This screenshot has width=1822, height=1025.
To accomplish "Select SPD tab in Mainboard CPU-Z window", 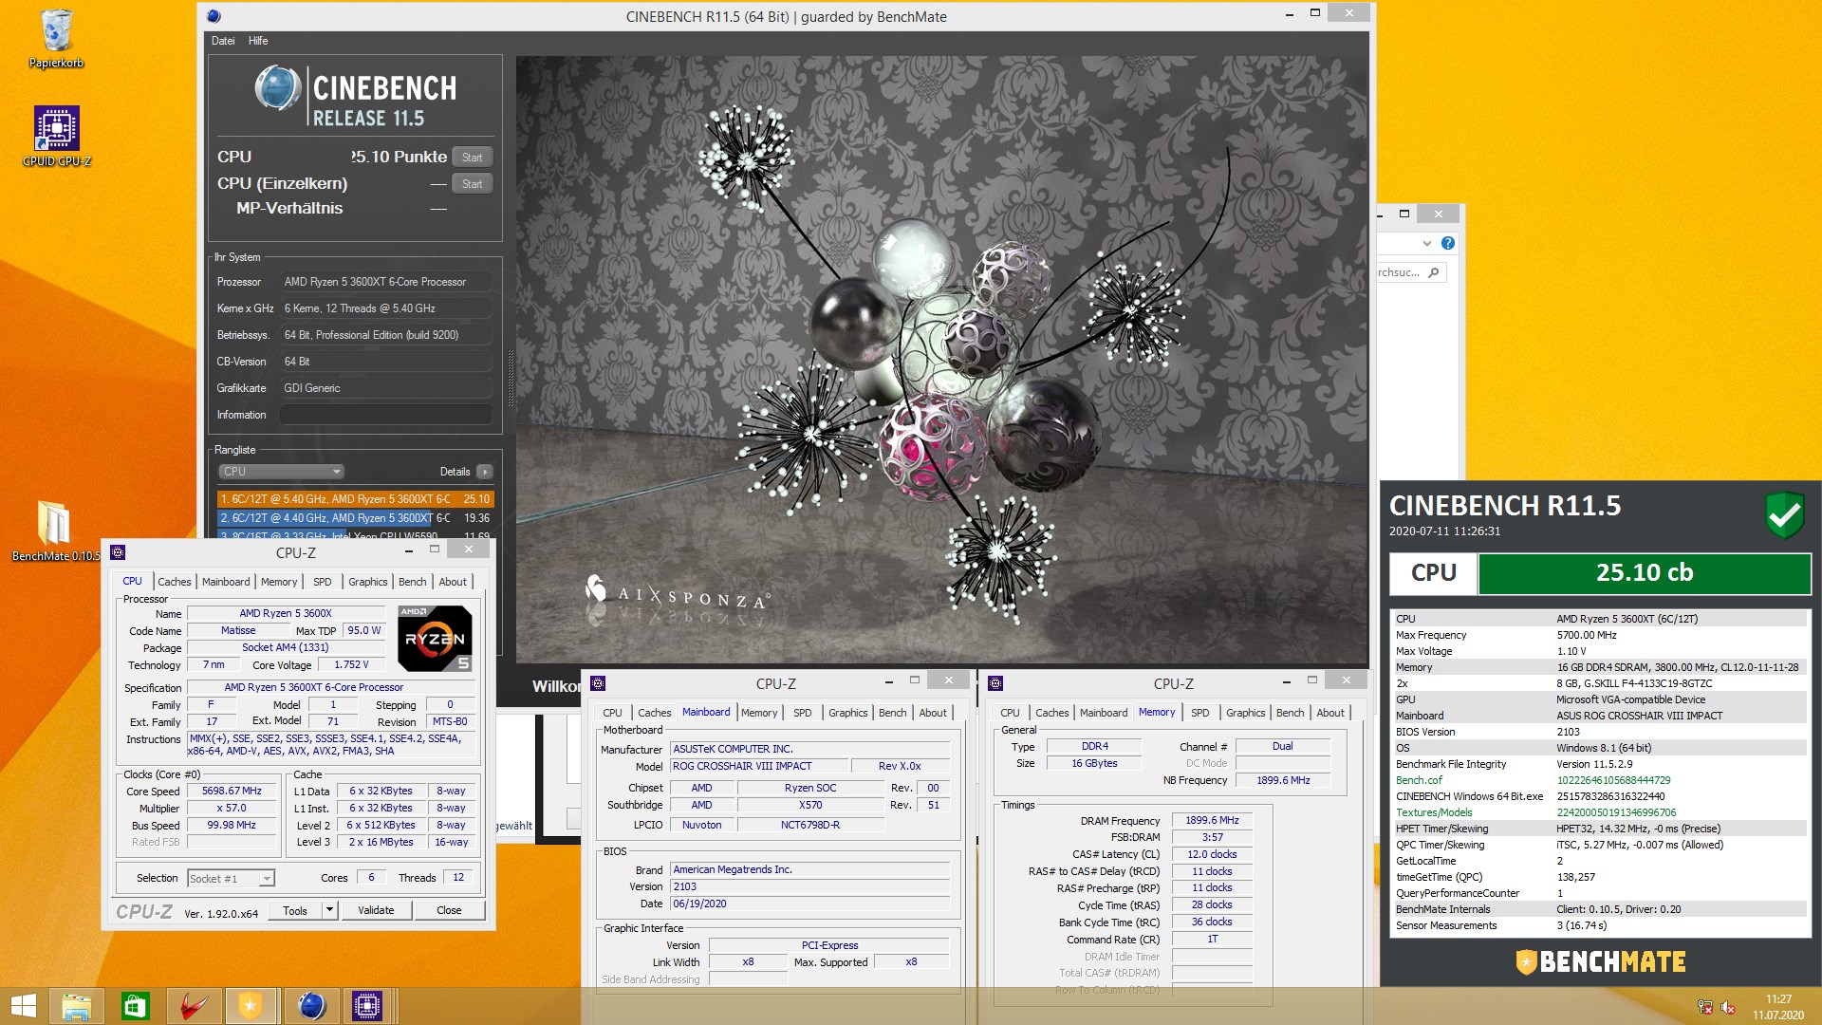I will pyautogui.click(x=803, y=713).
